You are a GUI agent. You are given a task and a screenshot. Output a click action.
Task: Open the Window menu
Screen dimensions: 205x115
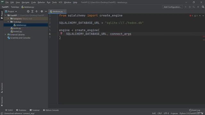point(68,3)
